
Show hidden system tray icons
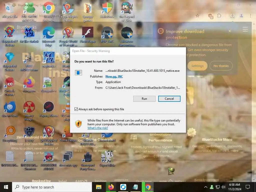click(x=205, y=187)
